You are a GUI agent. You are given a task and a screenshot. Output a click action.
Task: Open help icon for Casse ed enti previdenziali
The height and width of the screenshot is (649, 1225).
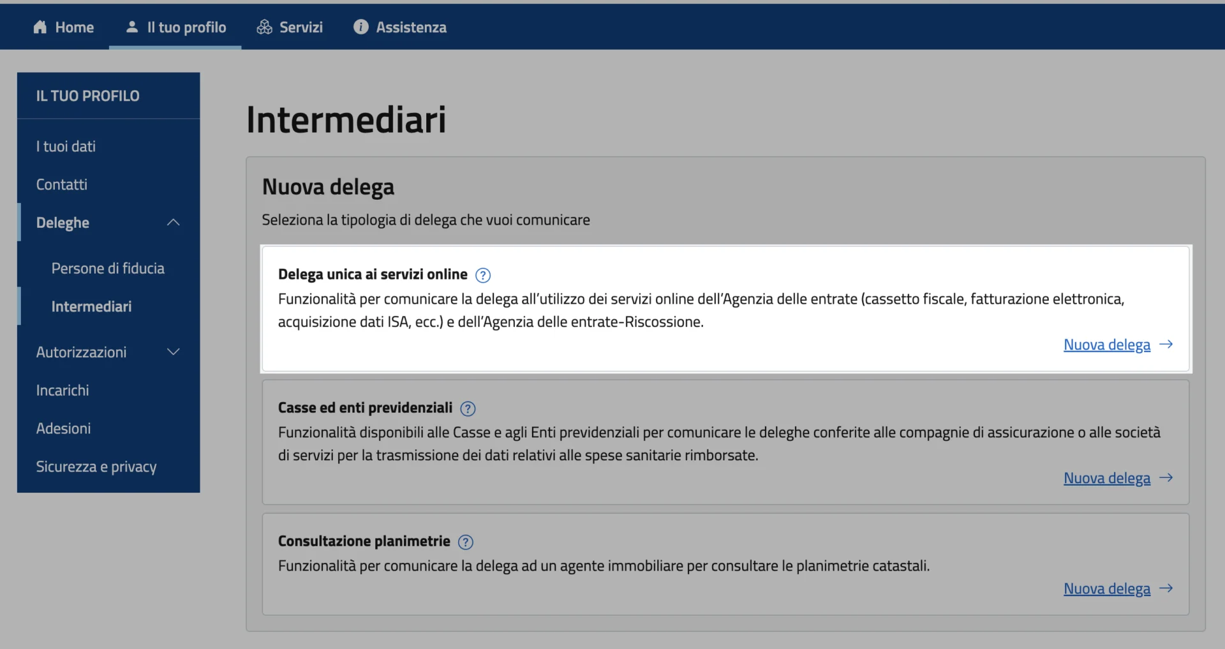pos(468,408)
